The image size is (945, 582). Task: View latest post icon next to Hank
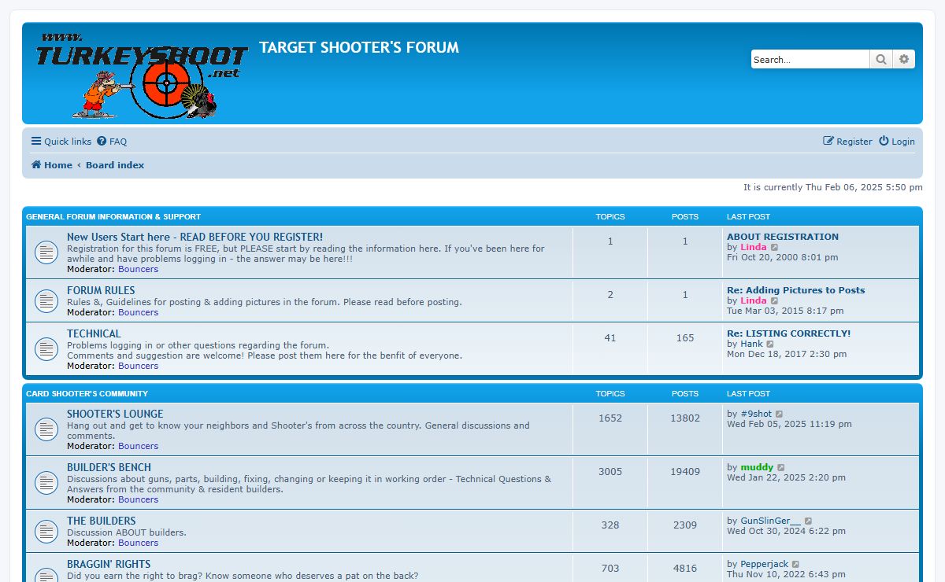pyautogui.click(x=771, y=344)
